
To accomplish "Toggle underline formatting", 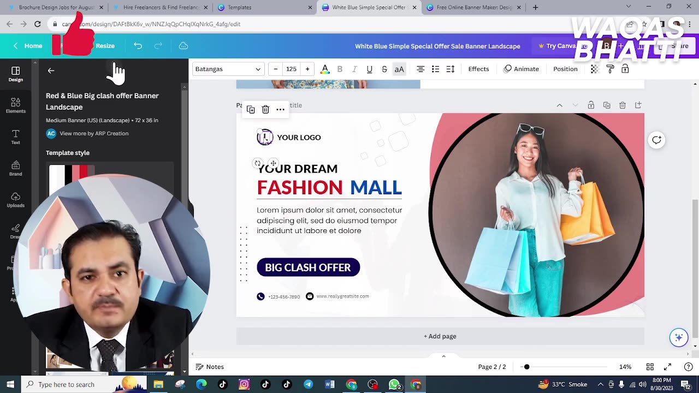I will (369, 69).
